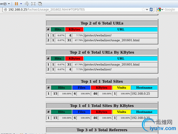Click the 46 KBytes value in Sites By KBytes table
Screen dimensions: 178x134
(95, 118)
